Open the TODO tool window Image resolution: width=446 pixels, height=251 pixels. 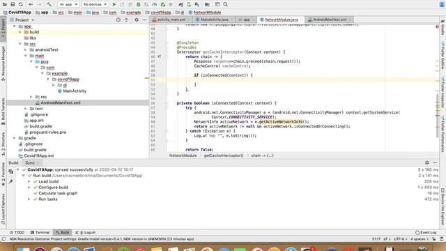point(17,232)
